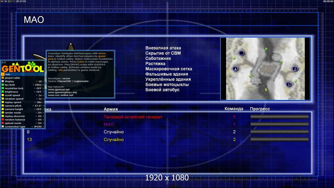Click 'Скрытие от СВМ' list entry
Image resolution: width=334 pixels, height=188 pixels.
[163, 53]
